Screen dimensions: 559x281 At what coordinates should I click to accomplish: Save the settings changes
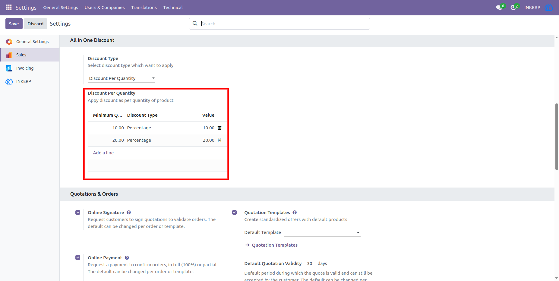pos(14,24)
